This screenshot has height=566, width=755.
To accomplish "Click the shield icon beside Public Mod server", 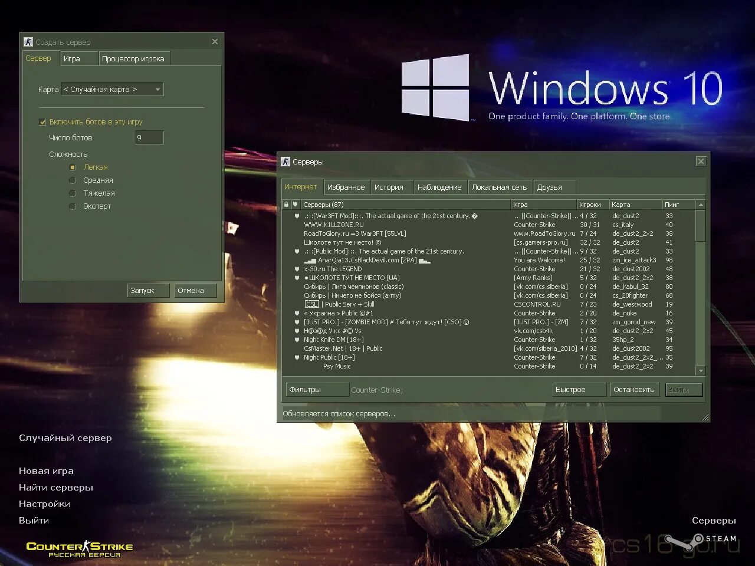I will 297,251.
